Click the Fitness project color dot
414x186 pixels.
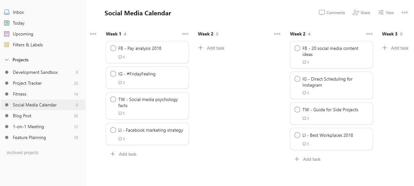[7, 94]
